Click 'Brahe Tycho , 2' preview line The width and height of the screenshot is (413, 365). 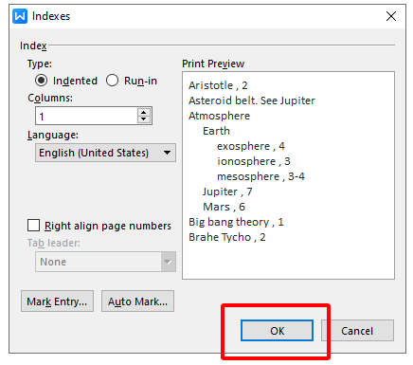227,237
